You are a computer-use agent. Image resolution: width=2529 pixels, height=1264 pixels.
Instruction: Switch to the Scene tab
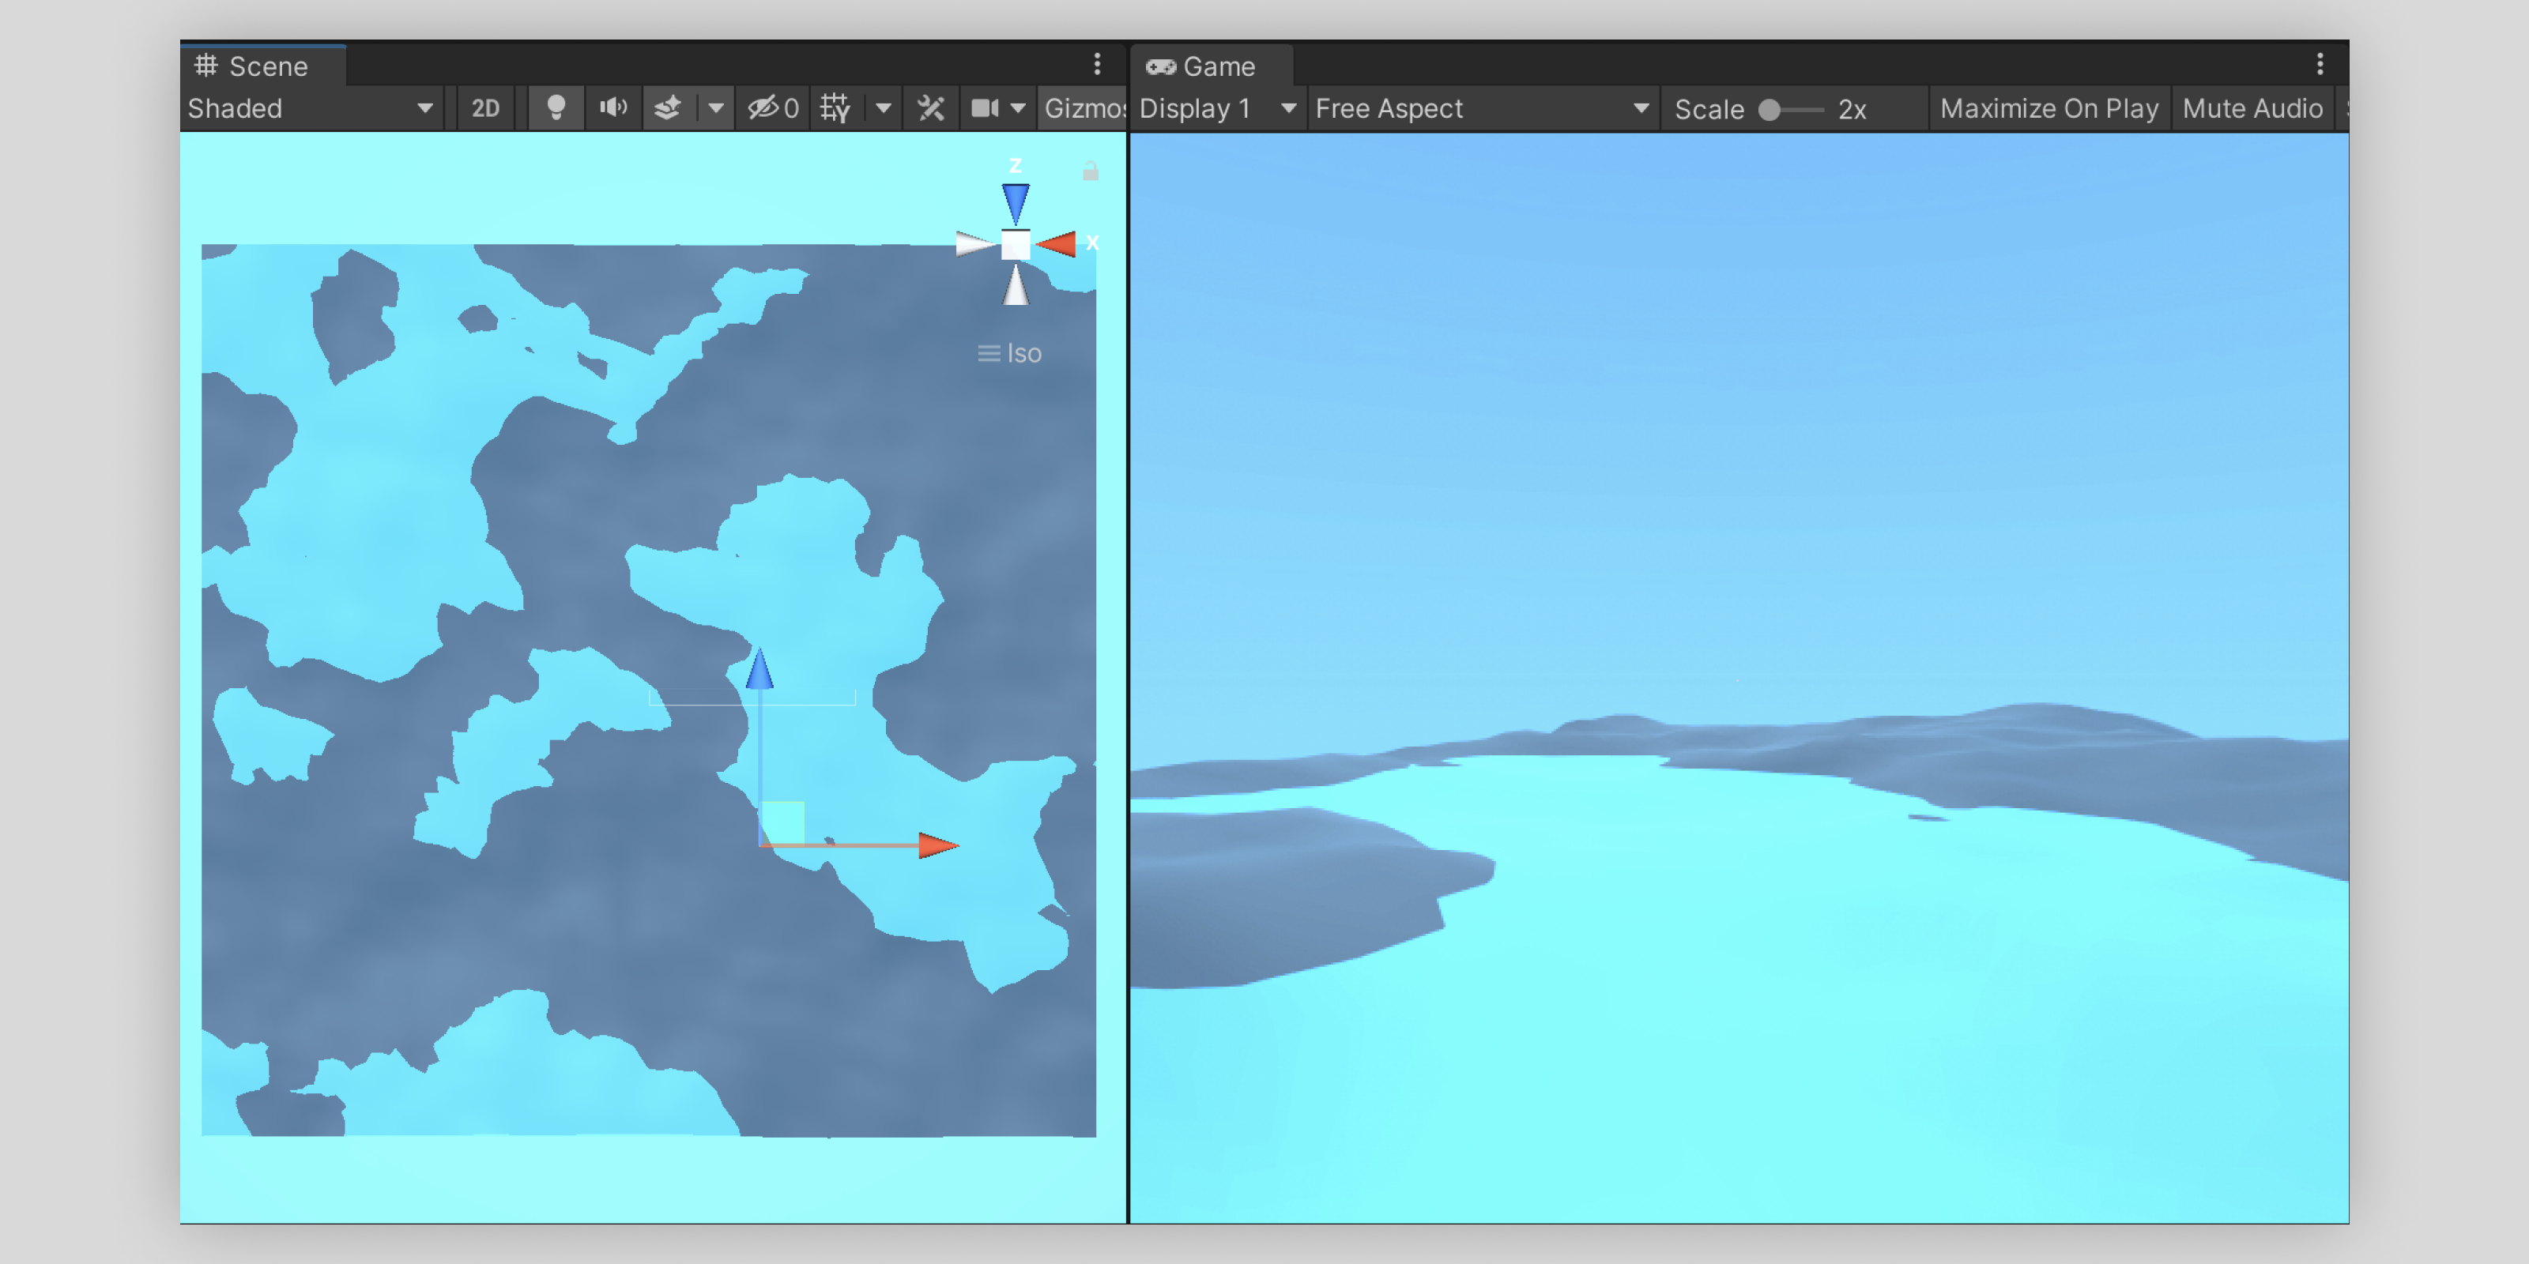click(x=262, y=66)
